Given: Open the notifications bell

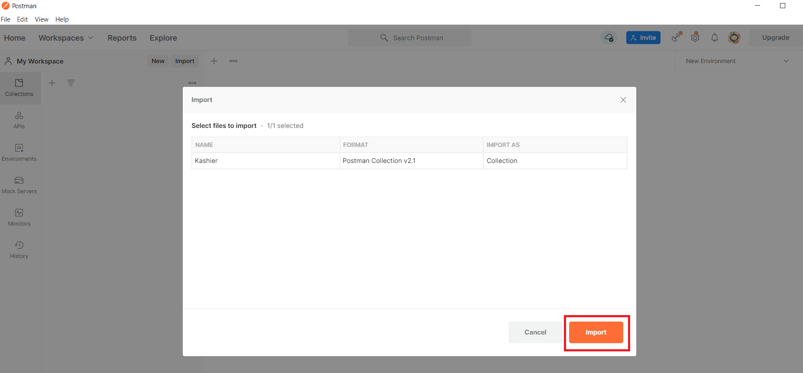Looking at the screenshot, I should (x=715, y=38).
